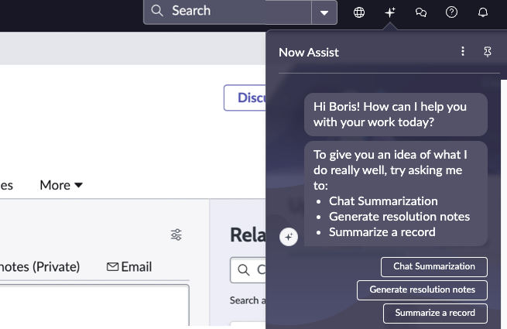
Task: Click the 'Hi Boris!' greeting message
Action: point(396,115)
